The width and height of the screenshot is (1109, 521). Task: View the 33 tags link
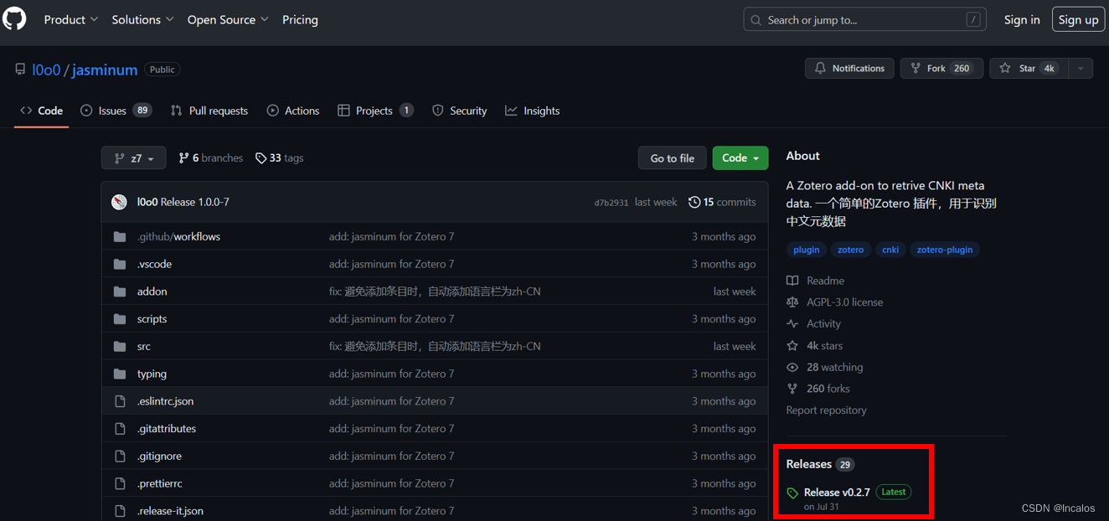point(280,158)
